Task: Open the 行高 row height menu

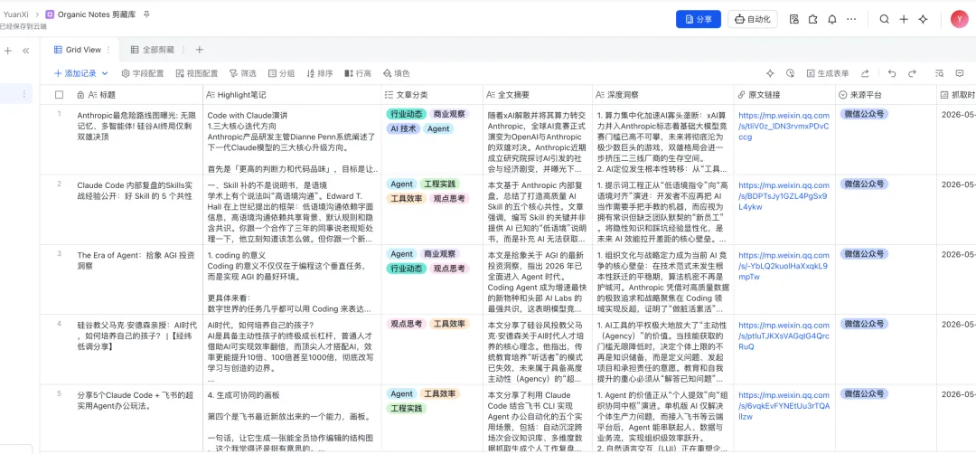Action: coord(358,73)
